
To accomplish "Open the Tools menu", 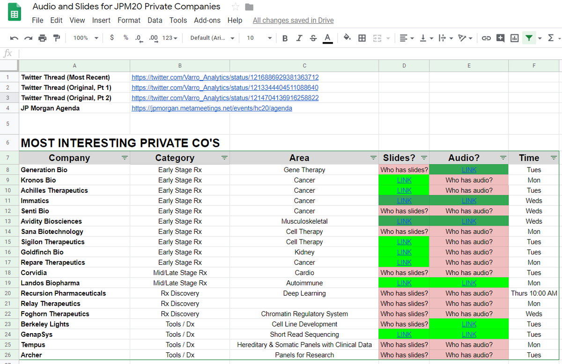I will 178,20.
